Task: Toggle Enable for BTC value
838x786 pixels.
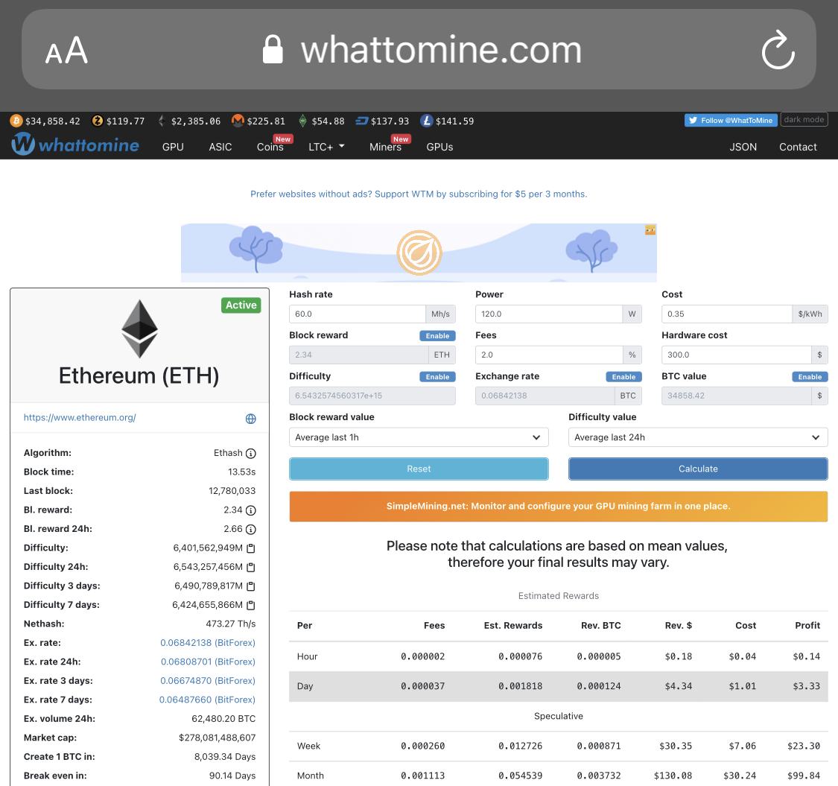Action: pyautogui.click(x=810, y=377)
